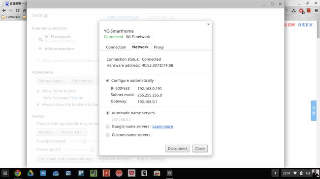Open the app launcher grid in the shelf
This screenshot has height=179, width=320.
pyautogui.click(x=5, y=173)
